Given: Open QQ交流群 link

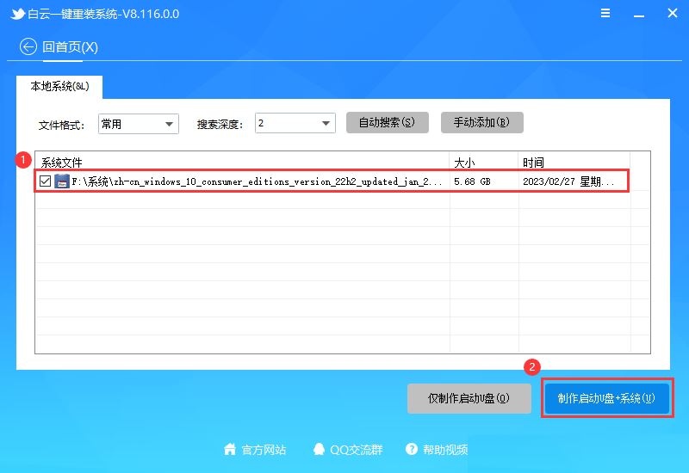Looking at the screenshot, I should tap(357, 450).
